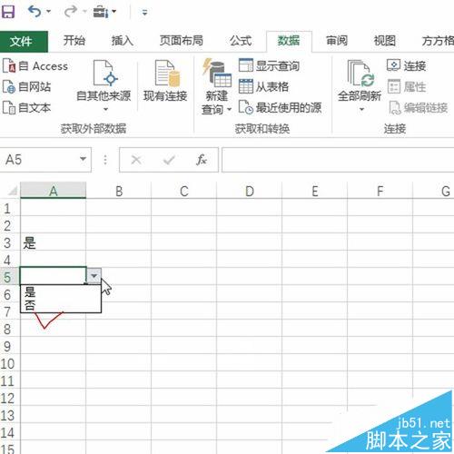Save the workbook with the floppy disk icon

[x=8, y=12]
